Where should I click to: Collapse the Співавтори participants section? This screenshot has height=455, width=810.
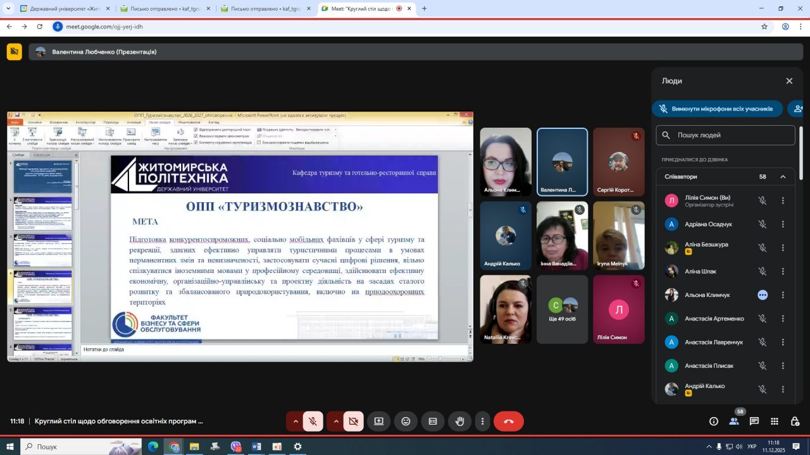(783, 177)
